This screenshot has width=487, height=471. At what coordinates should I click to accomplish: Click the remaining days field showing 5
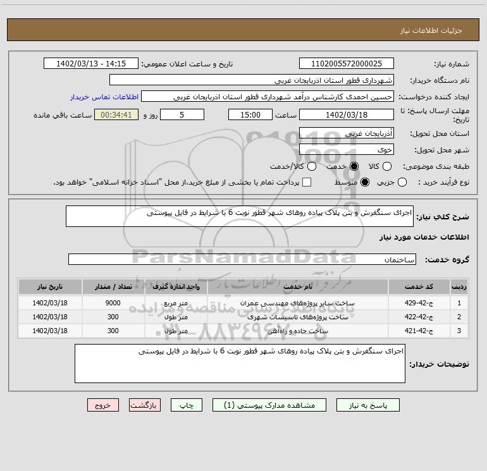pyautogui.click(x=182, y=114)
